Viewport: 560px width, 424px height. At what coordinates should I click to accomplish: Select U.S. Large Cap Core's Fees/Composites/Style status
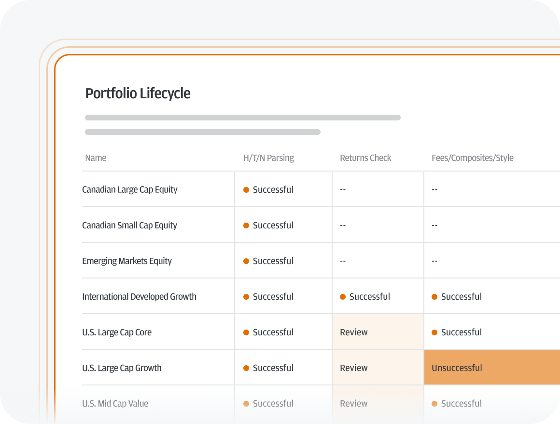tap(456, 332)
